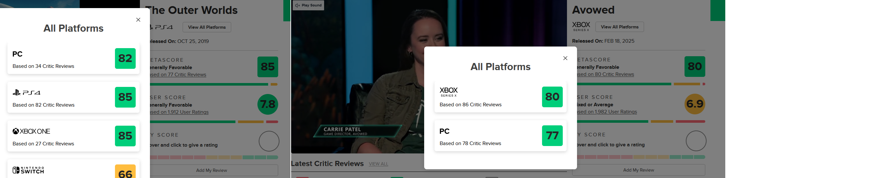
Task: Open 80 Critic Reviews link for Avowed
Action: [605, 74]
